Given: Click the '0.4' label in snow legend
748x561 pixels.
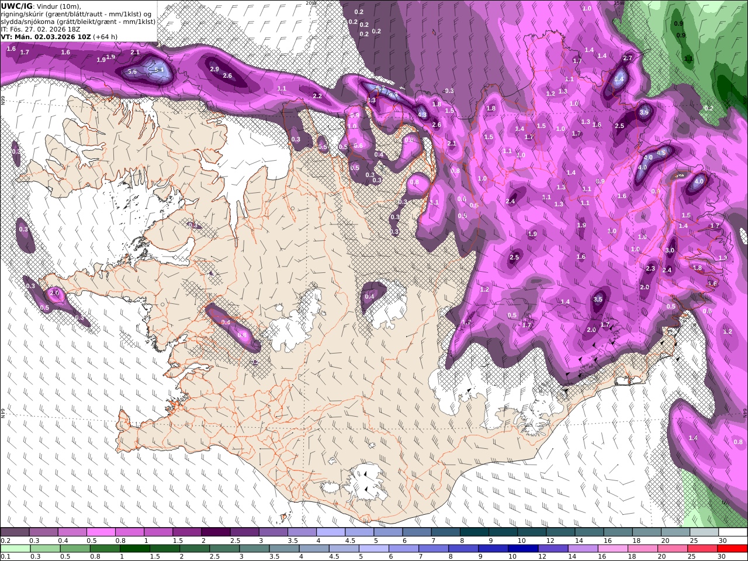Looking at the screenshot, I should (x=63, y=541).
